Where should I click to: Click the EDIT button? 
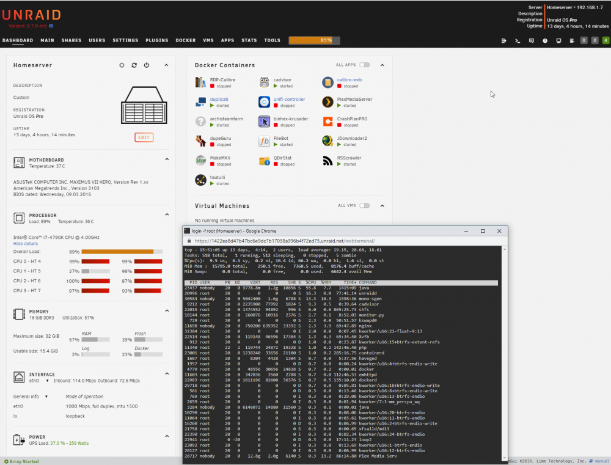[x=144, y=137]
